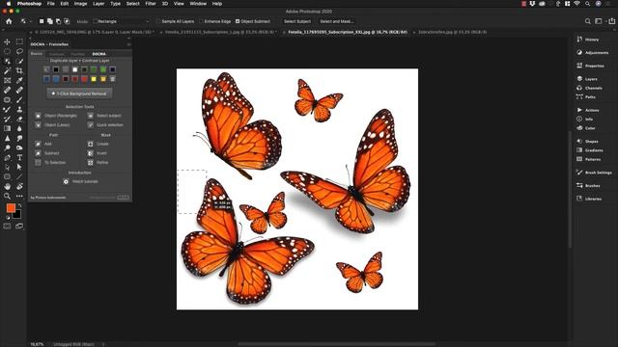The image size is (618, 347).
Task: Open the Layers panel
Action: [x=588, y=79]
